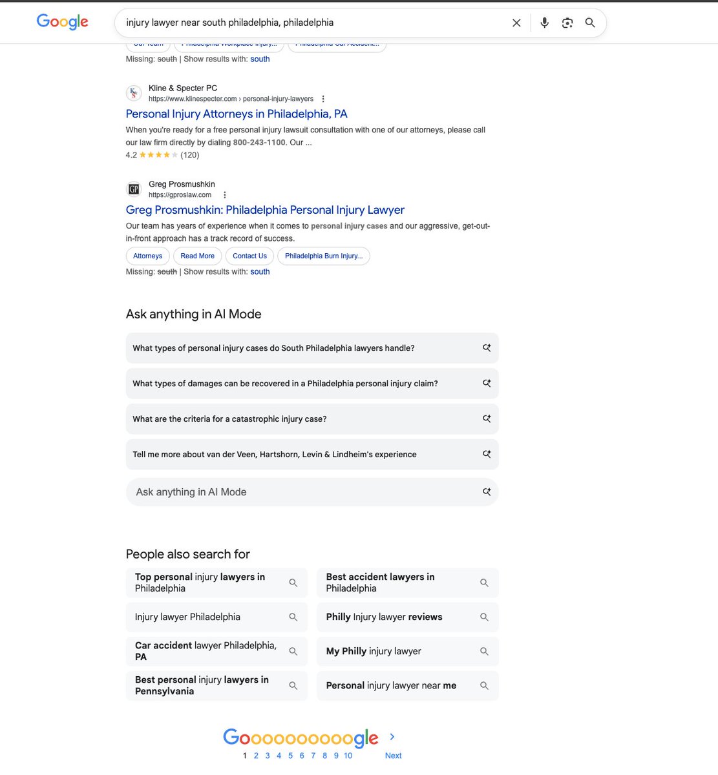Go to results page 2
The image size is (718, 775).
[x=256, y=756]
